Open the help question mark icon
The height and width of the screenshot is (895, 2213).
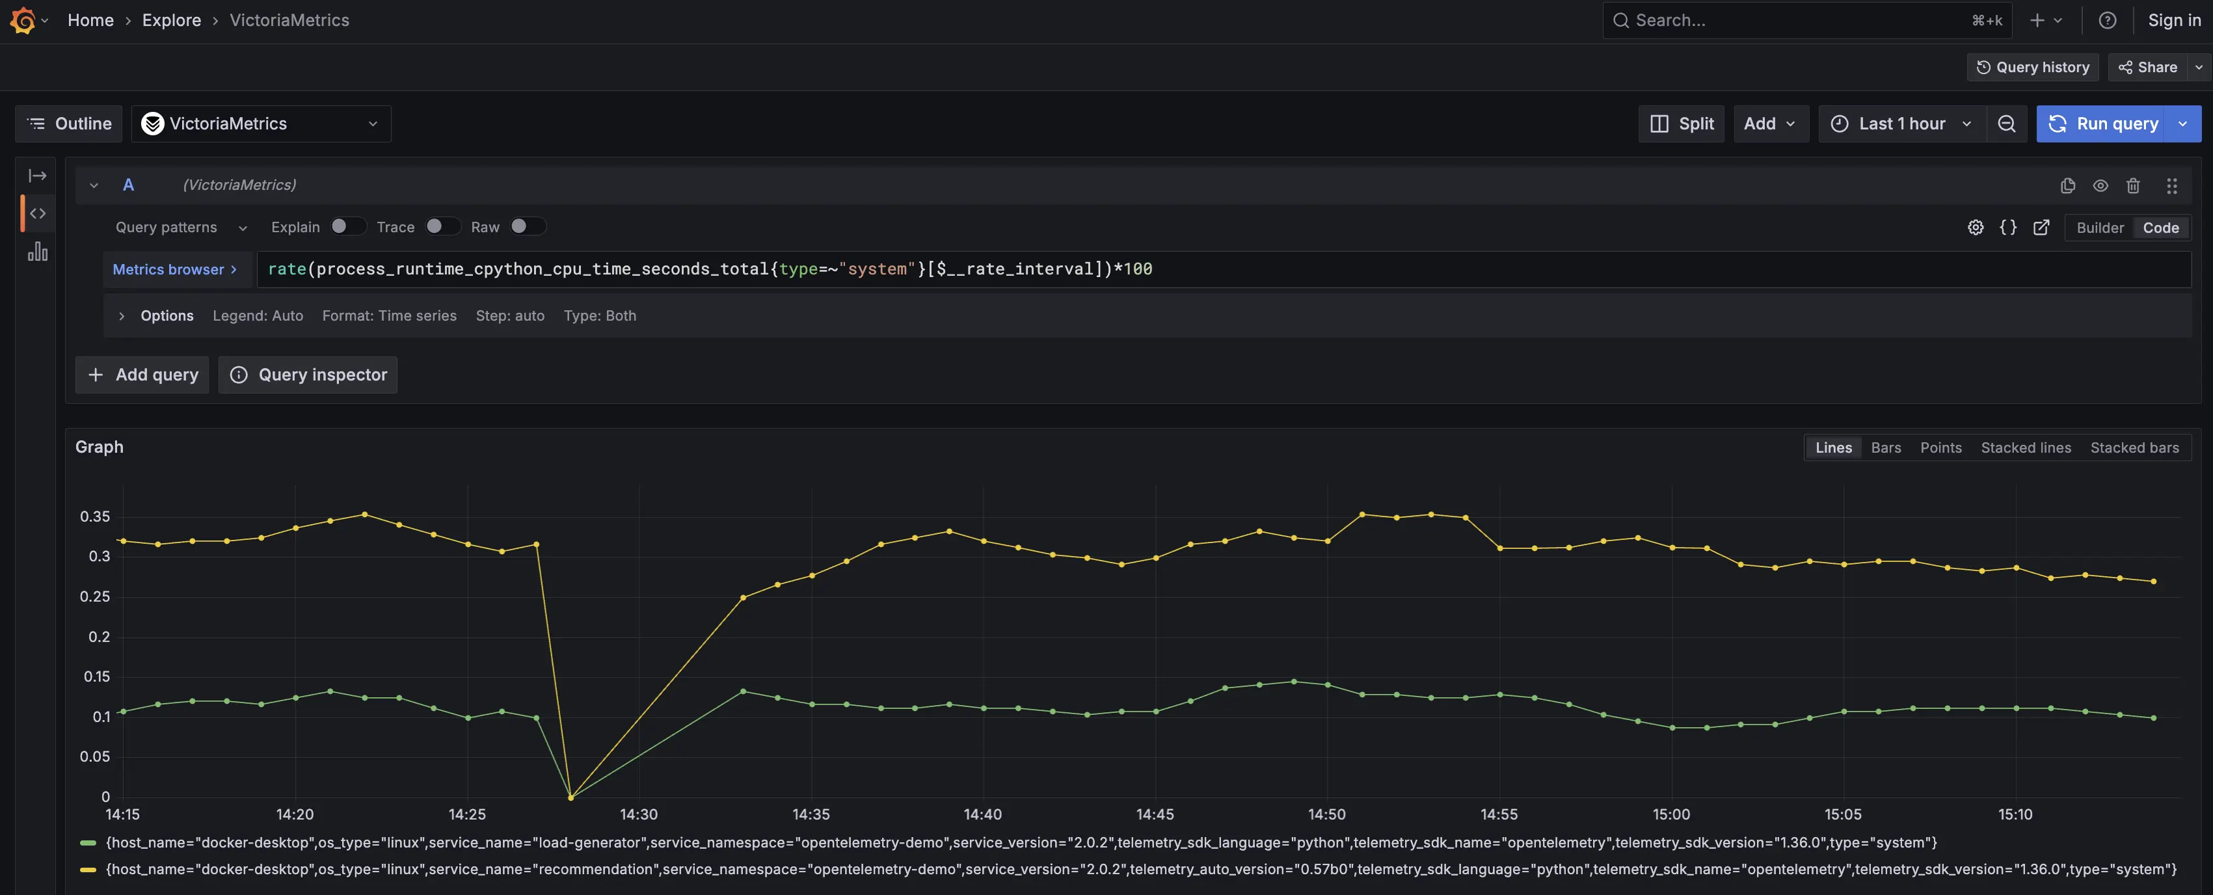[2106, 20]
